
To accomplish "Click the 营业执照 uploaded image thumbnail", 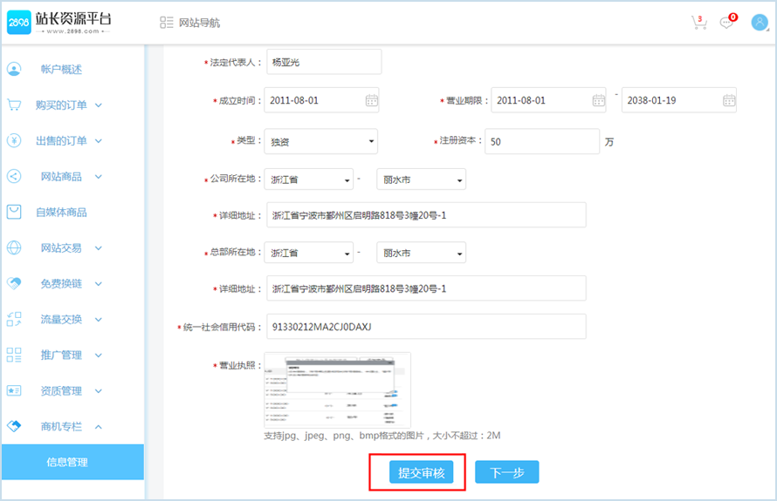I will click(x=337, y=389).
